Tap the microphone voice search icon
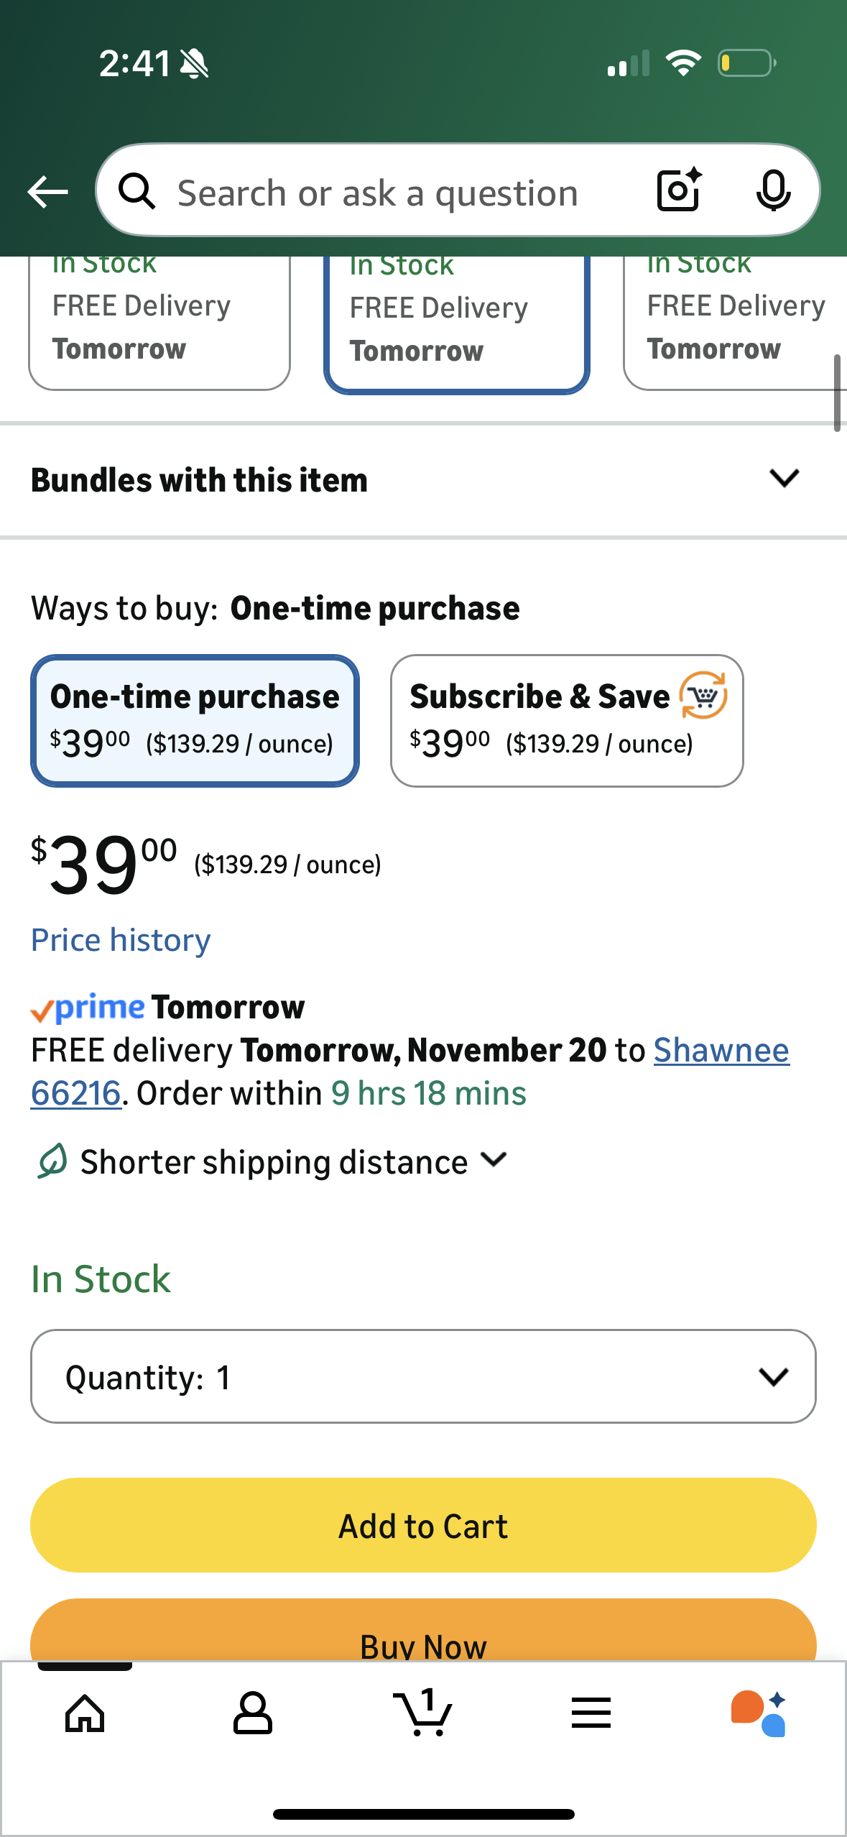847x1837 pixels. click(773, 191)
